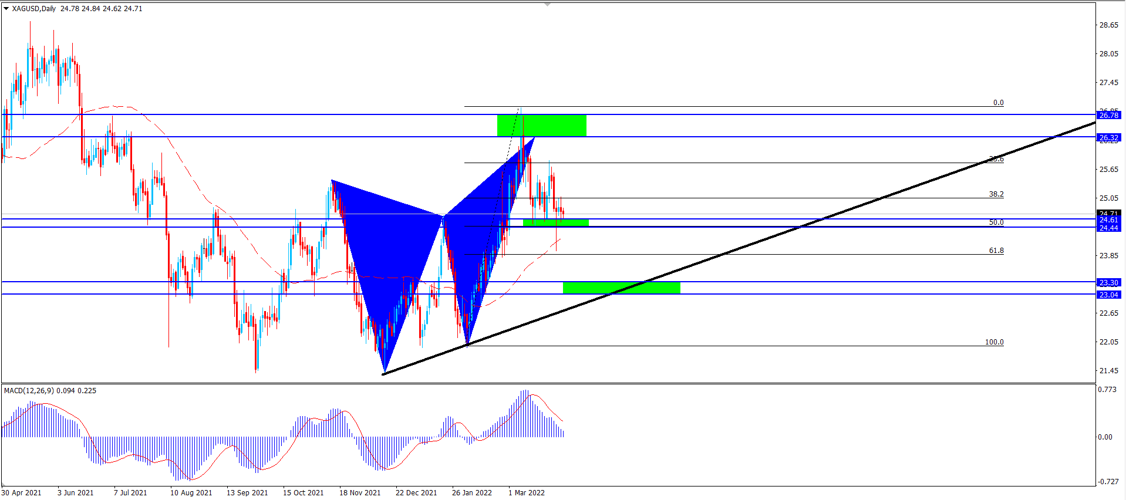The height and width of the screenshot is (500, 1126).
Task: Click the 30 Apr 2021 date label
Action: [x=22, y=492]
